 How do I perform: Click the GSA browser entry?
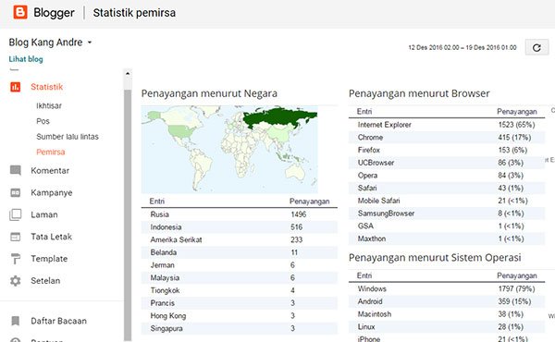[365, 226]
